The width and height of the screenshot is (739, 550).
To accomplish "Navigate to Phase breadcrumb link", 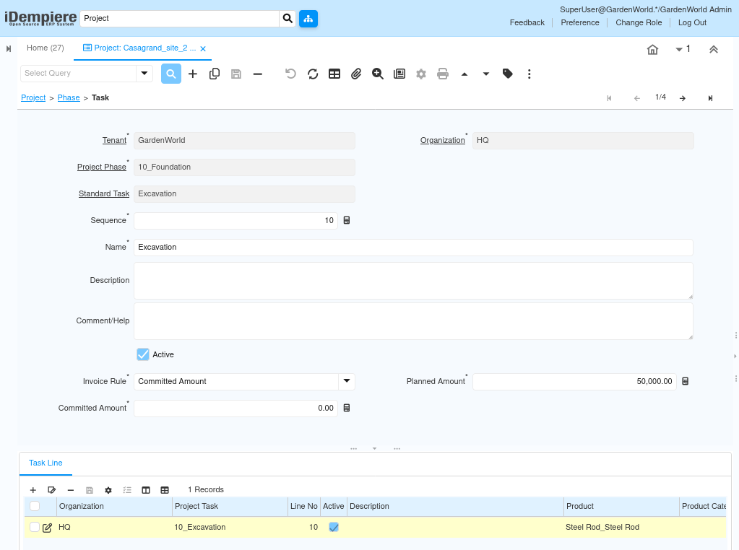I will click(69, 97).
